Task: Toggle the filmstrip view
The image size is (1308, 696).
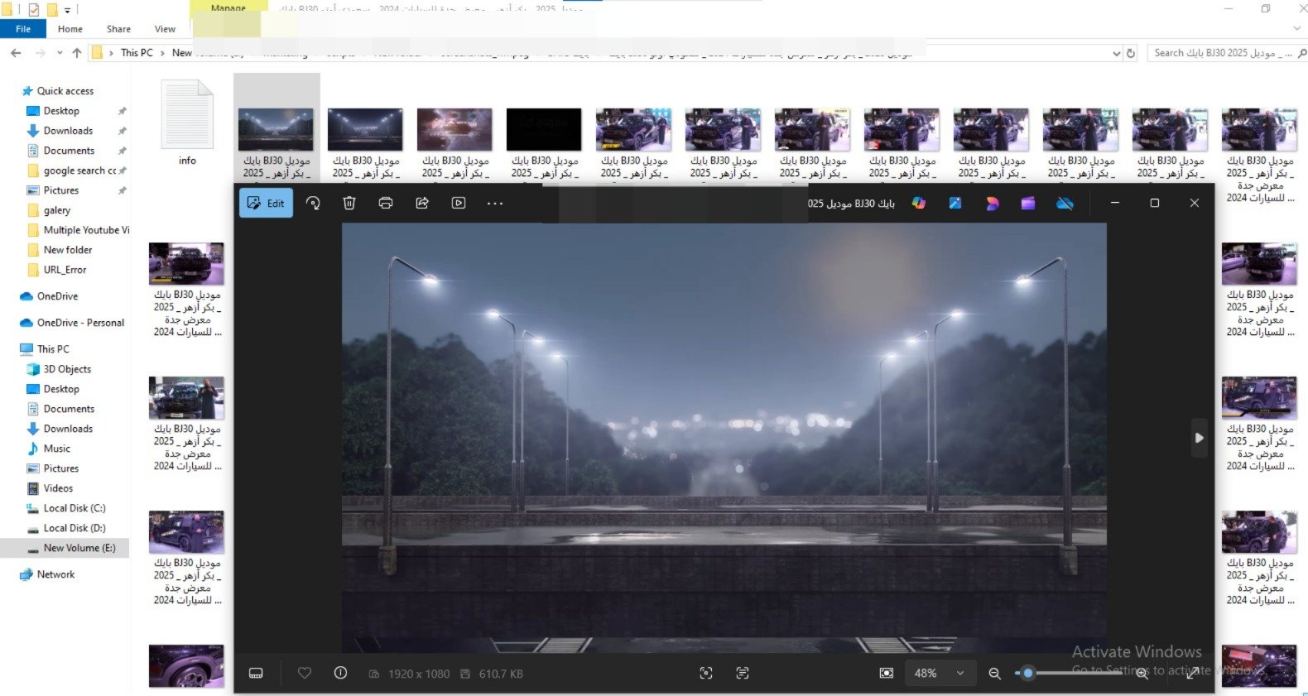Action: point(256,673)
